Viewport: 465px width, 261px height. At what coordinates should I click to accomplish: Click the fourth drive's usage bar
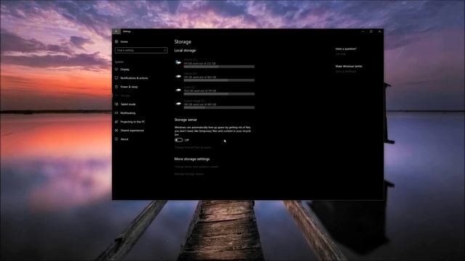(219, 107)
